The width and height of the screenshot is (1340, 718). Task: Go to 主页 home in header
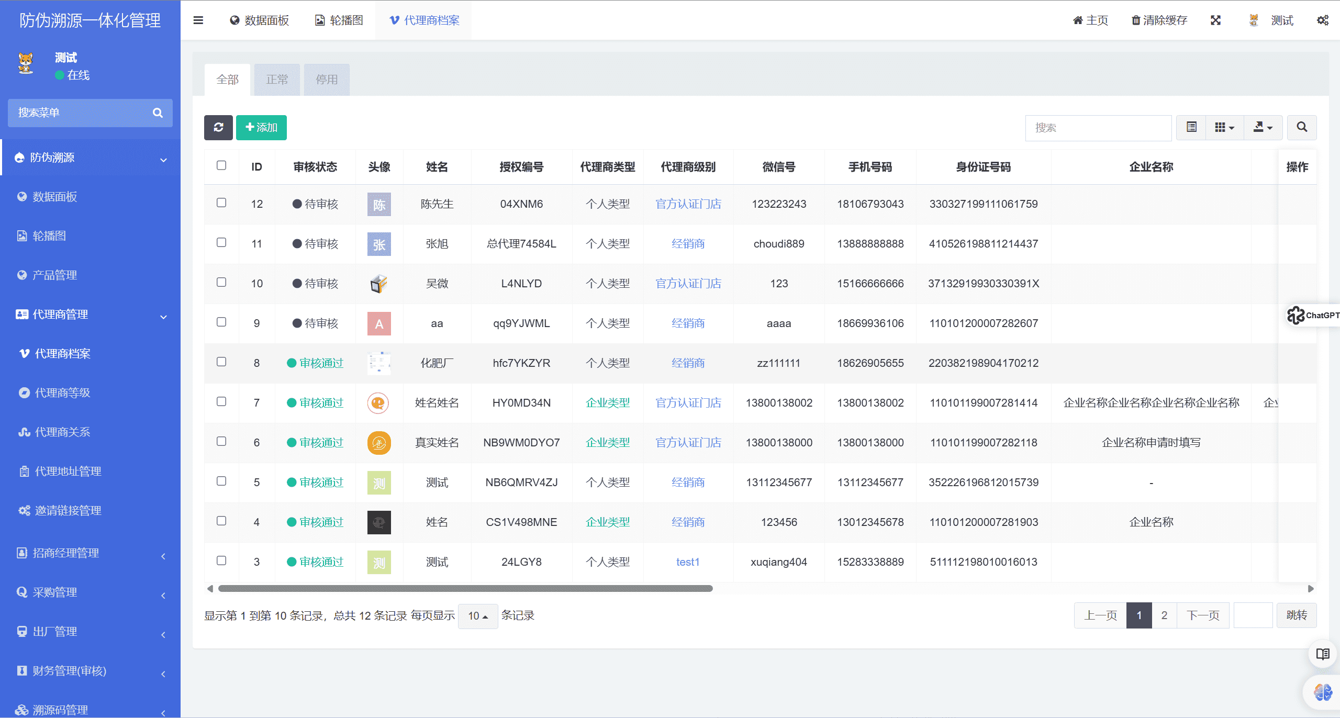(1090, 20)
